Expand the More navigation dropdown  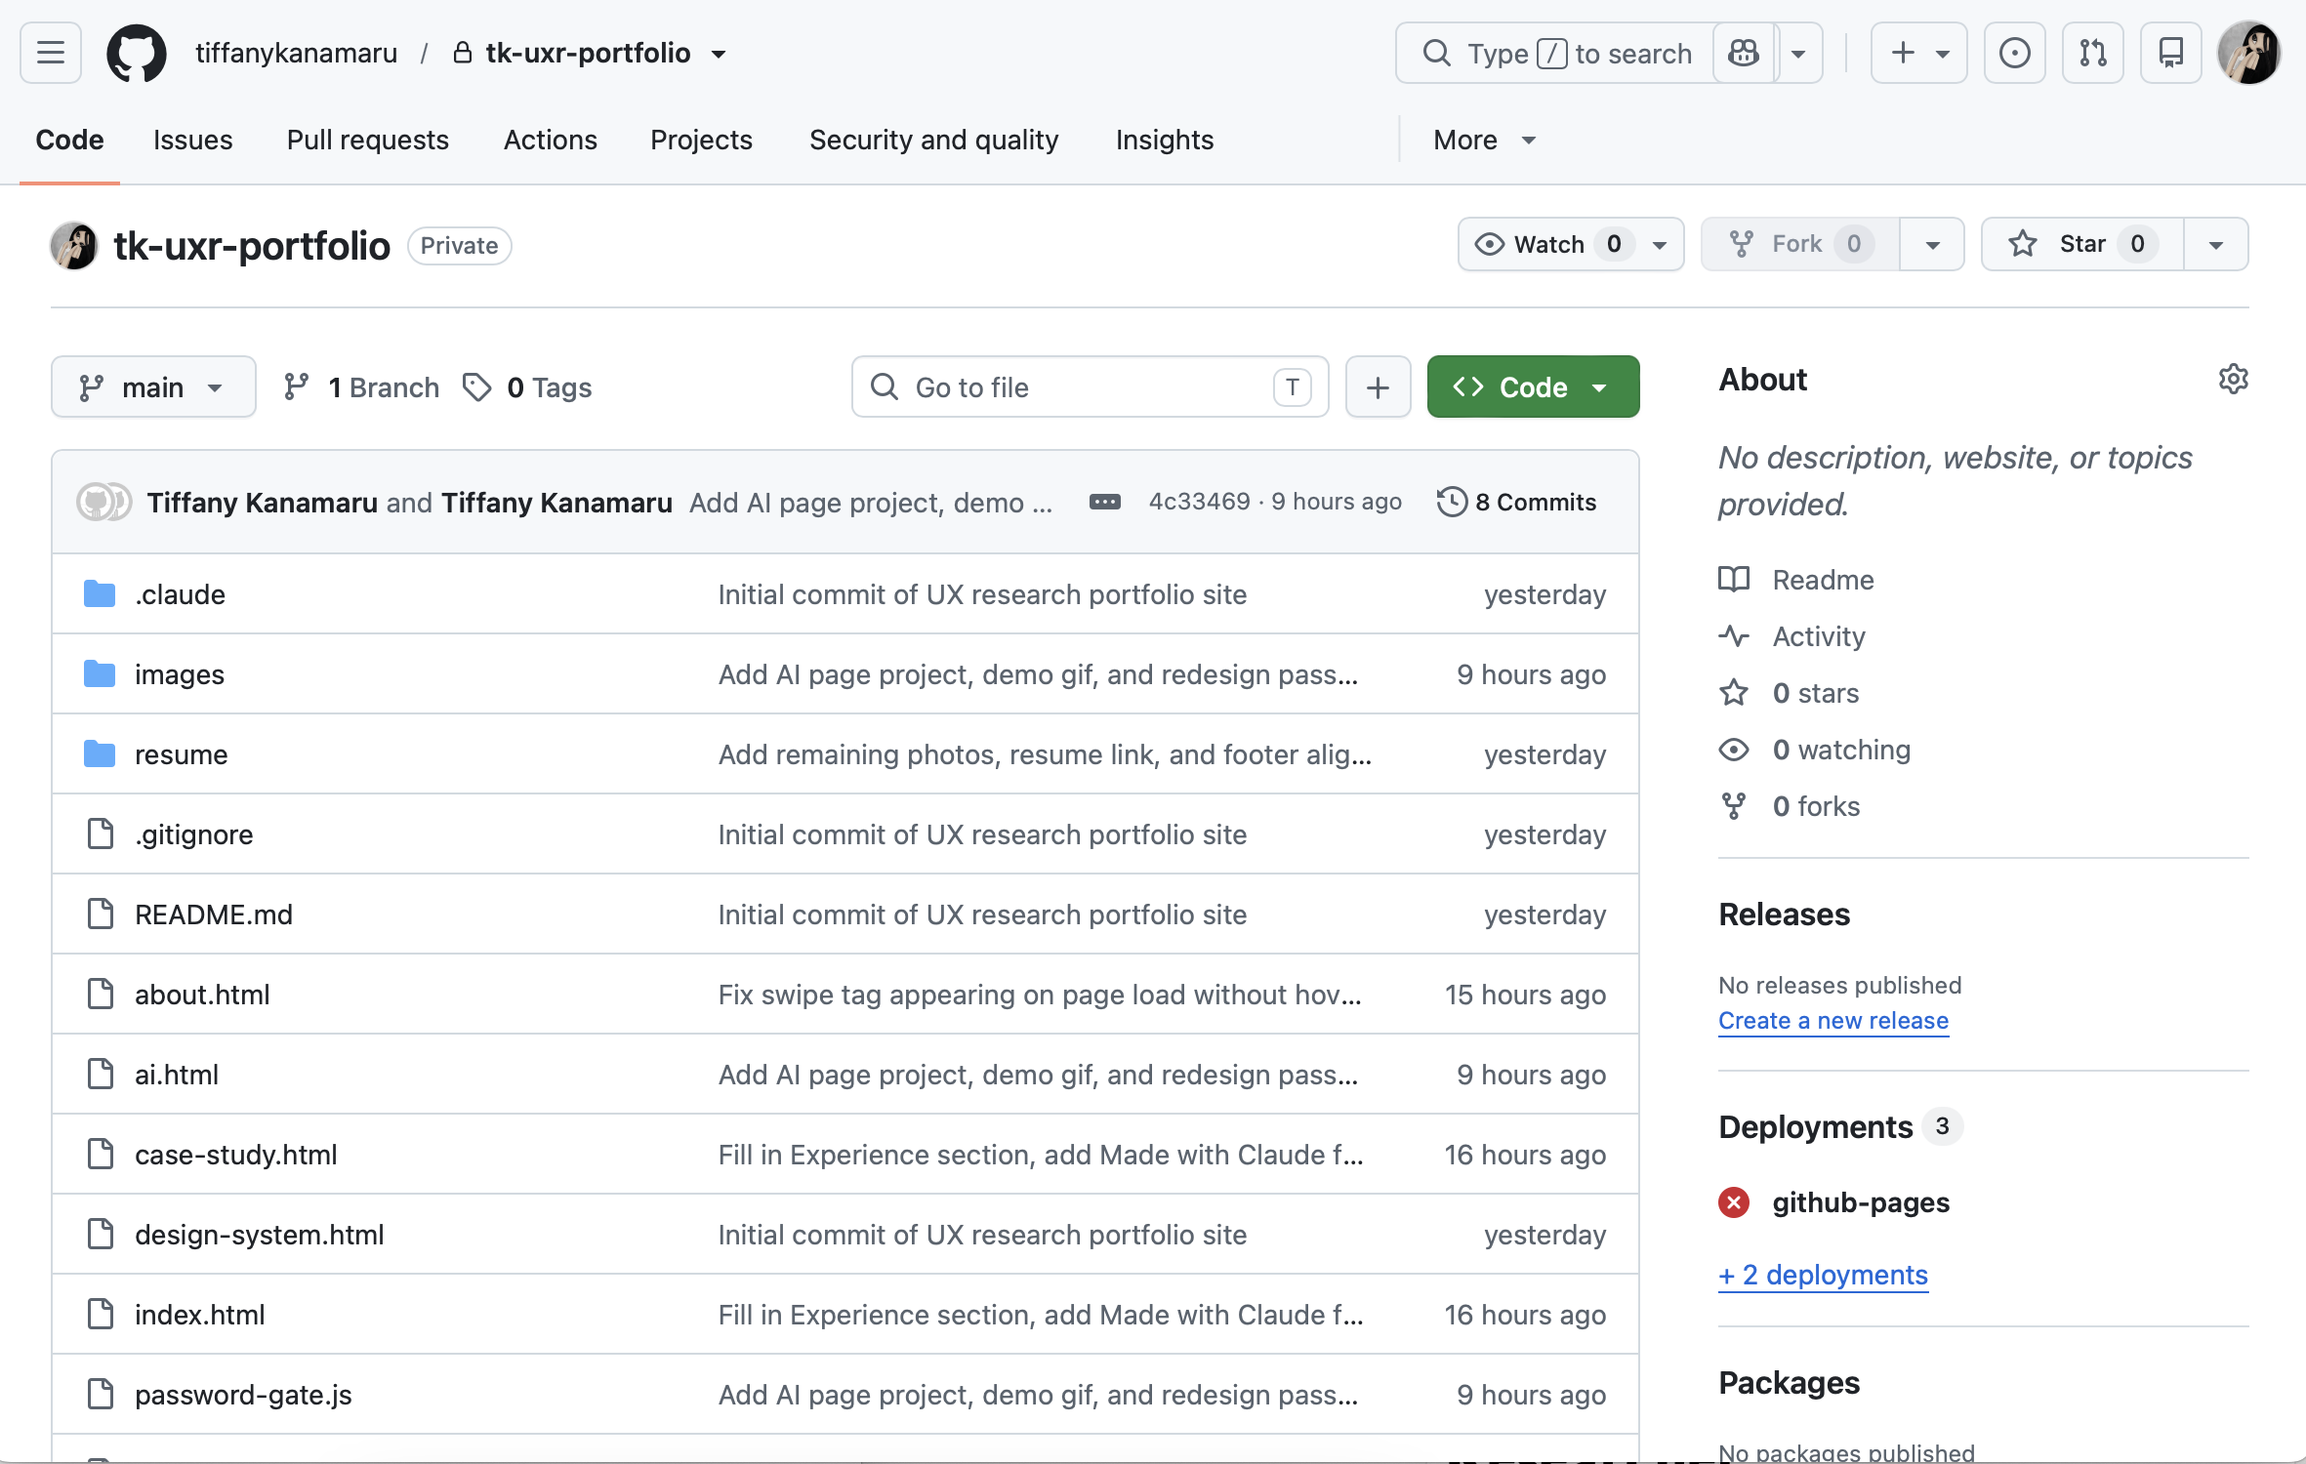(1484, 140)
